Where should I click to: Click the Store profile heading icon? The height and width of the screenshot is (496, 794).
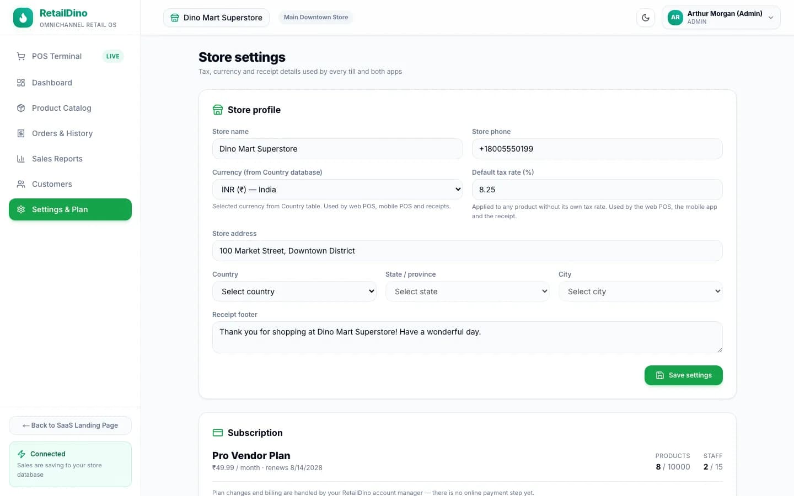(218, 110)
